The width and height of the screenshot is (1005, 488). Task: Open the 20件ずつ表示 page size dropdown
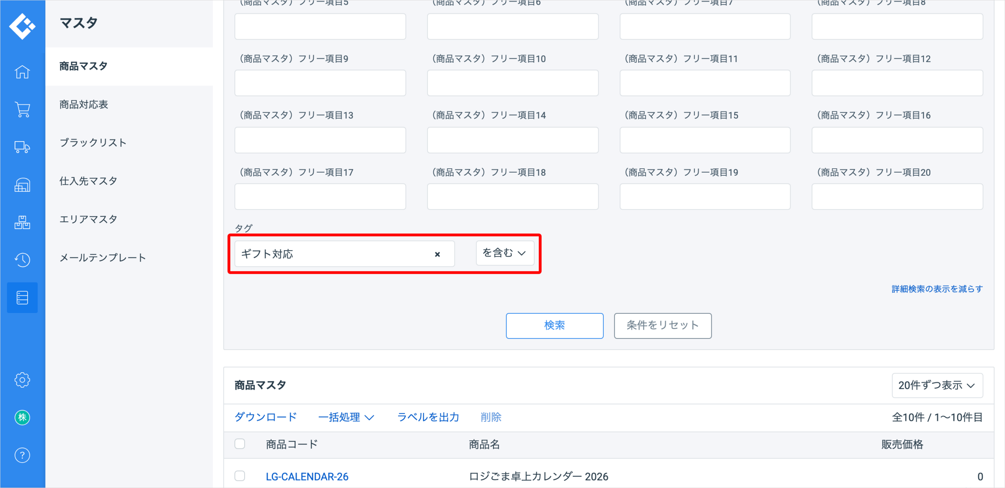937,385
